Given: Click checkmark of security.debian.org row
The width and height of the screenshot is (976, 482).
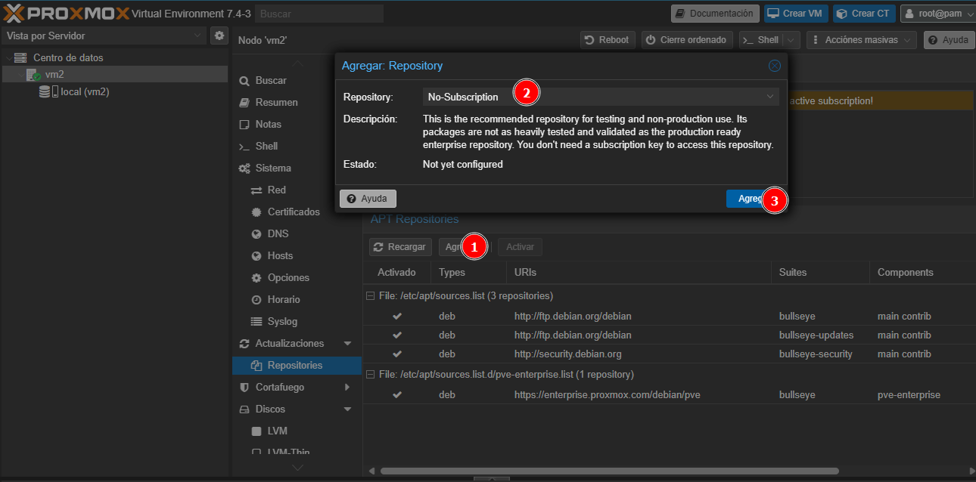Looking at the screenshot, I should tap(397, 354).
